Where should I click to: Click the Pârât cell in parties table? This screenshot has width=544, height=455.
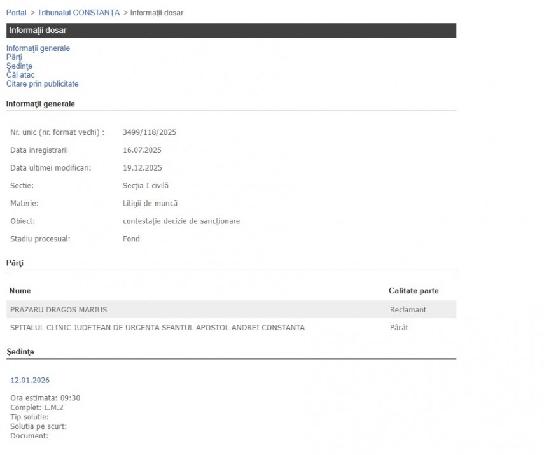(399, 328)
